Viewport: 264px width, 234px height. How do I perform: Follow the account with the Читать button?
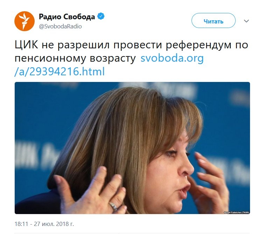[x=213, y=21]
